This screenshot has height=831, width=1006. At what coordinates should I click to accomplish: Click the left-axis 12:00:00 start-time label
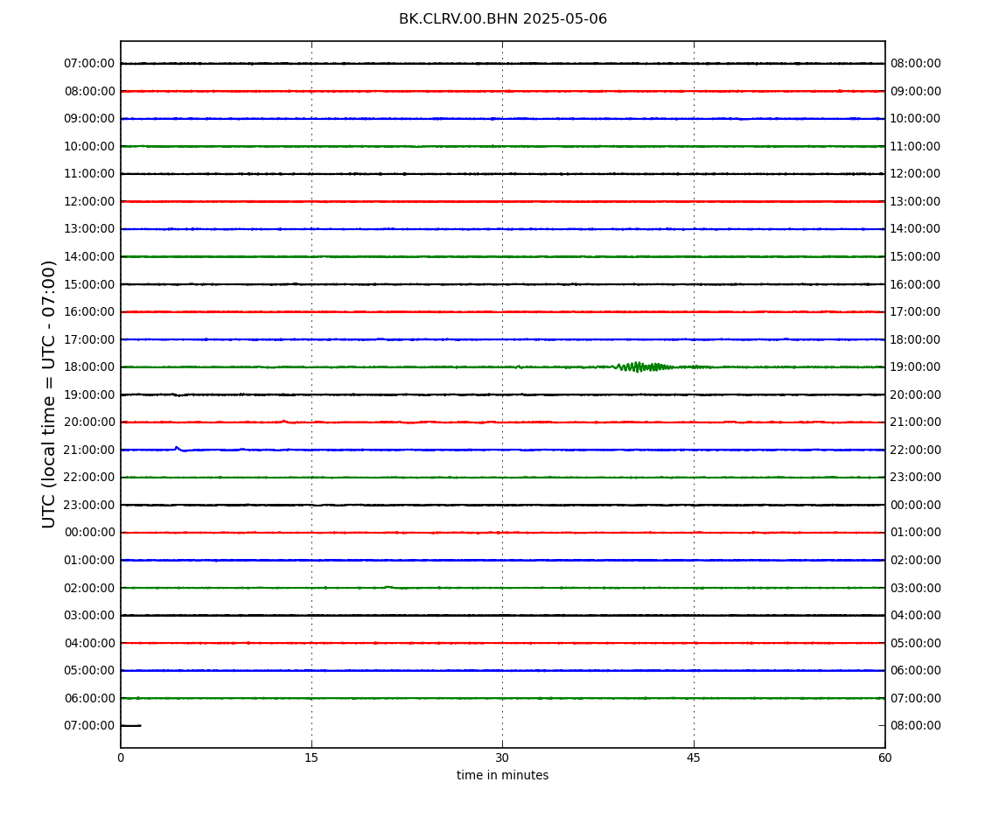point(90,201)
